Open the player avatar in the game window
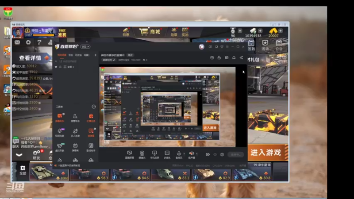This screenshot has width=354, height=199. pos(18,32)
